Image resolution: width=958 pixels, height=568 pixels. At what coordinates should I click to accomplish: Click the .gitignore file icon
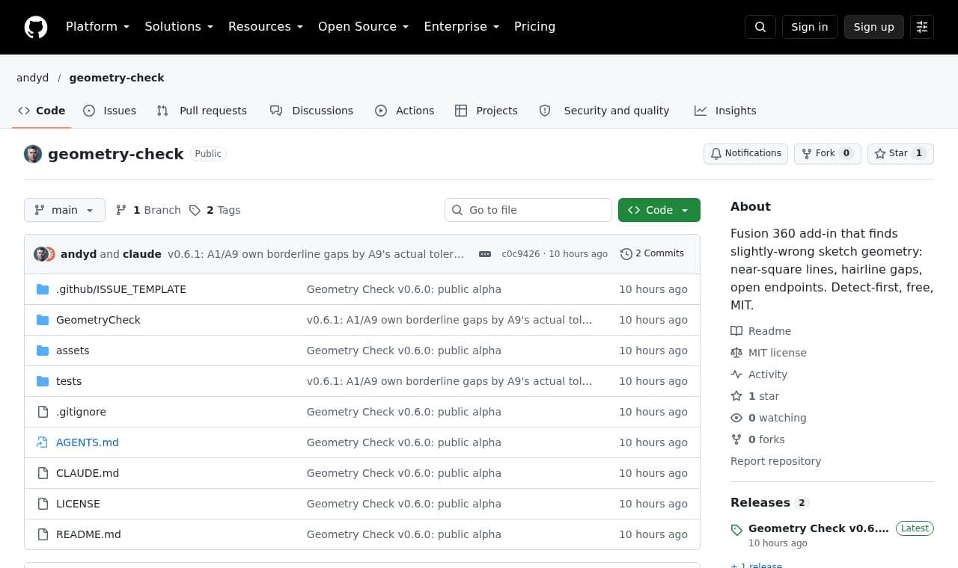click(43, 412)
